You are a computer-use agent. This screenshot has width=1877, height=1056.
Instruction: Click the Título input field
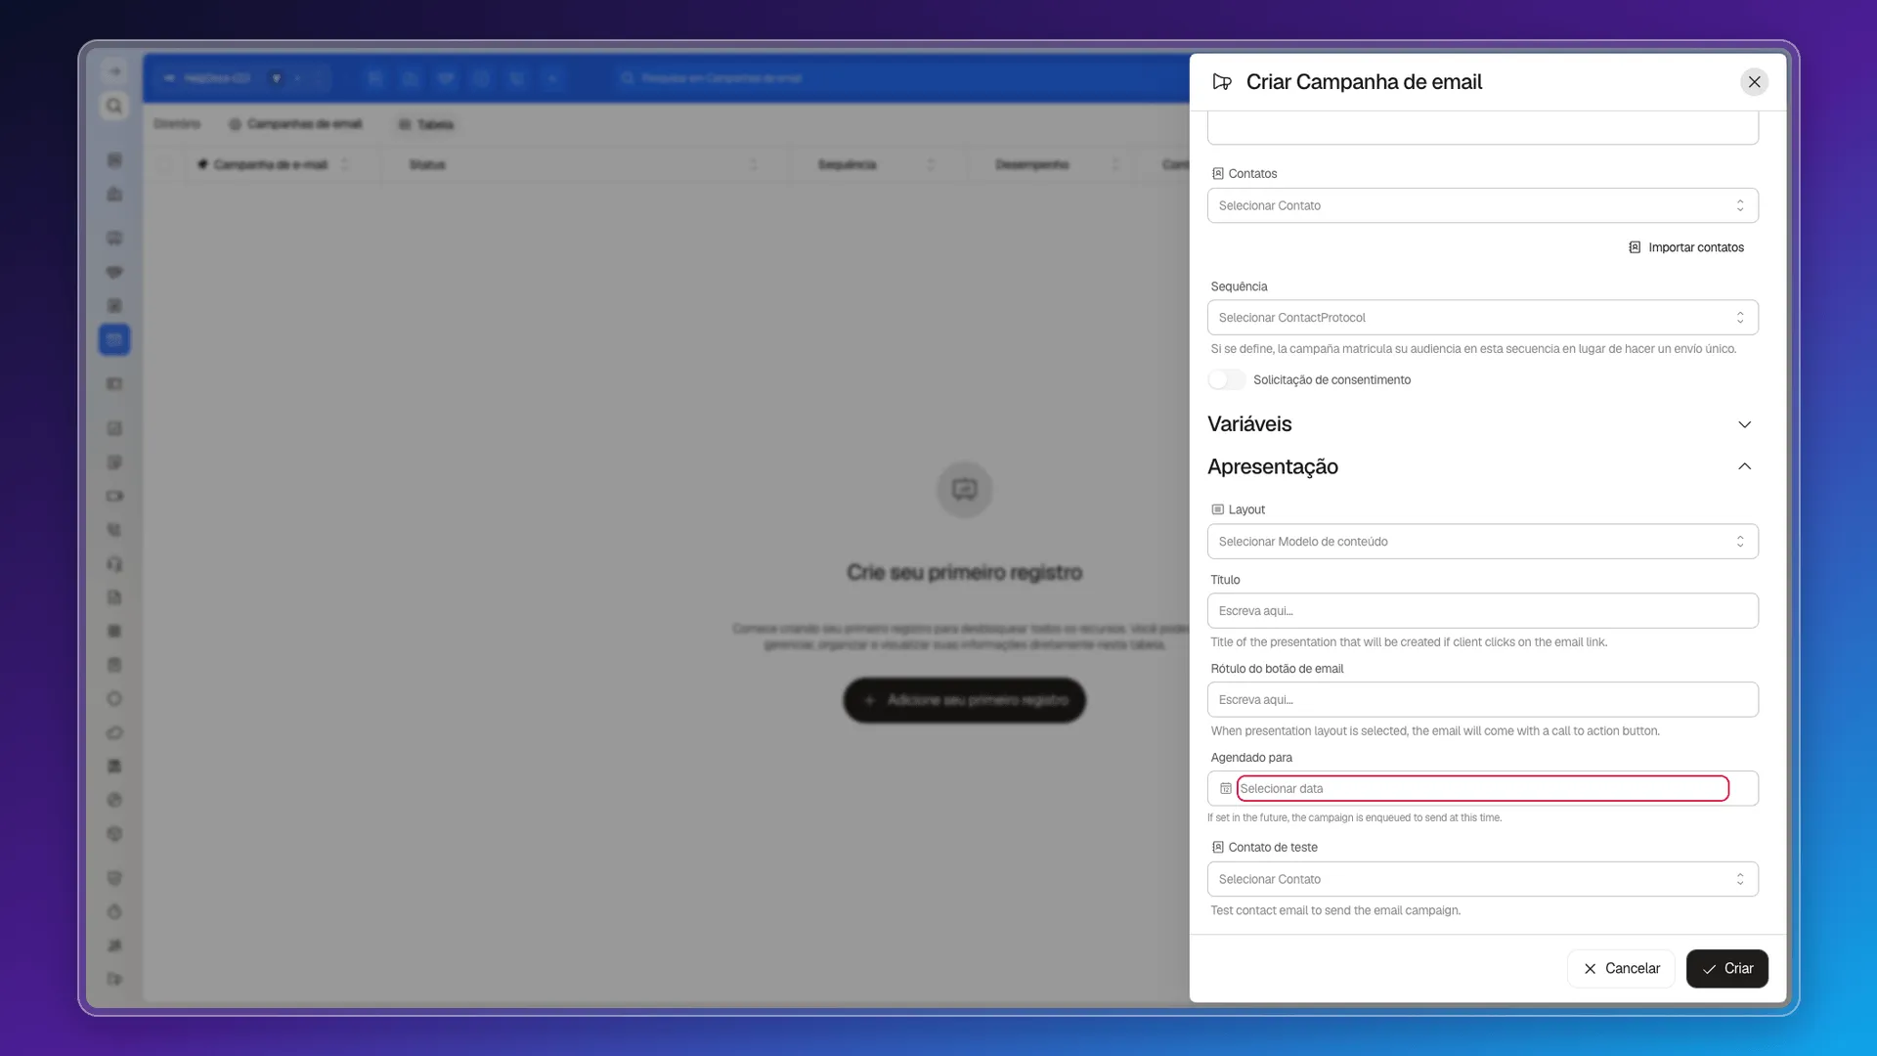(1482, 611)
